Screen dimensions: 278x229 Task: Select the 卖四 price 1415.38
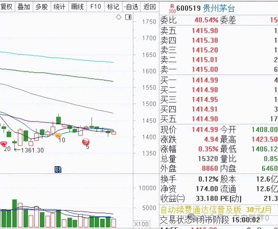click(205, 41)
